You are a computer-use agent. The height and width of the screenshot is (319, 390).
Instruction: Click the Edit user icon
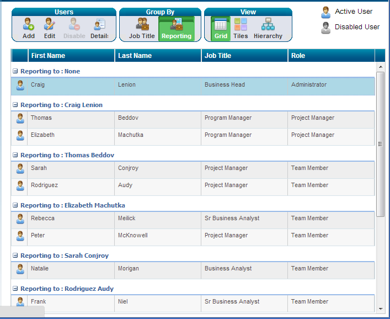(x=50, y=25)
